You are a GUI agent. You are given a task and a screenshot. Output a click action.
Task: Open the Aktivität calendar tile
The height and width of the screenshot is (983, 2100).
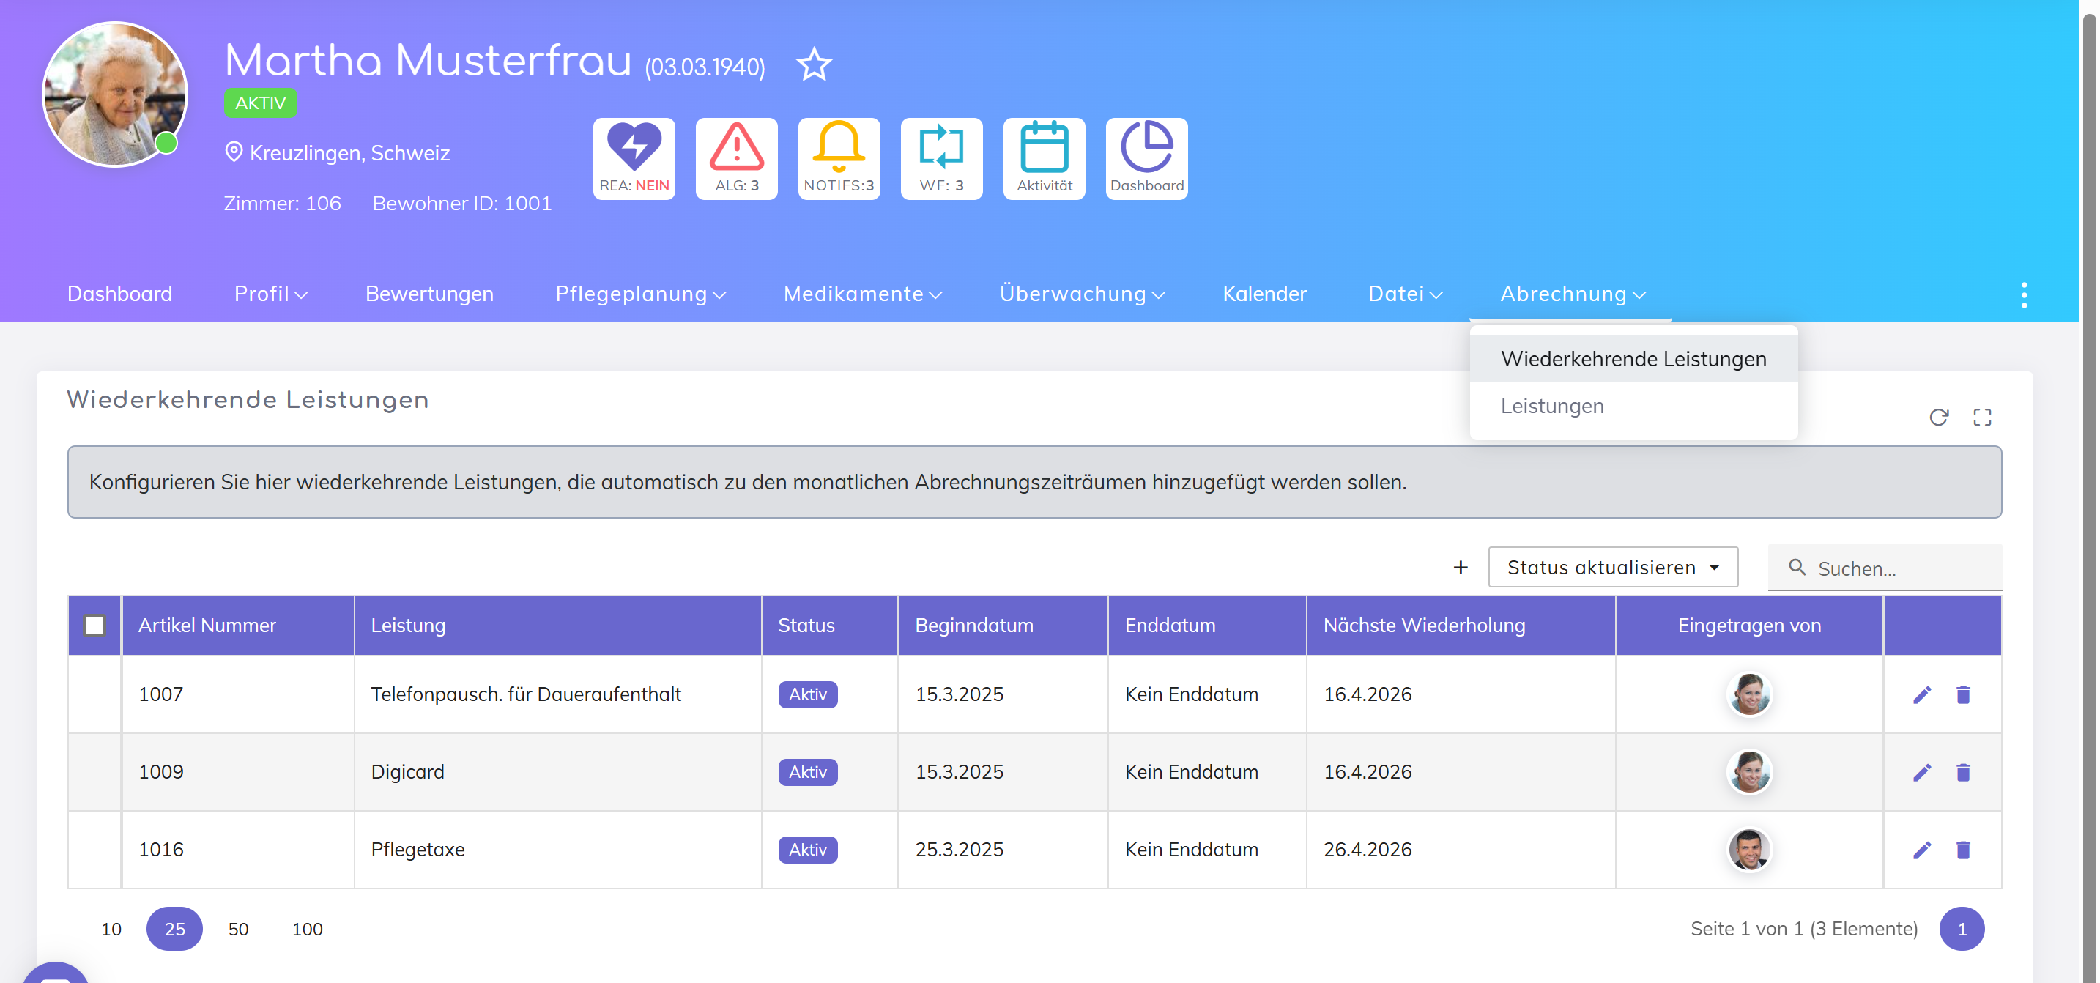tap(1044, 158)
